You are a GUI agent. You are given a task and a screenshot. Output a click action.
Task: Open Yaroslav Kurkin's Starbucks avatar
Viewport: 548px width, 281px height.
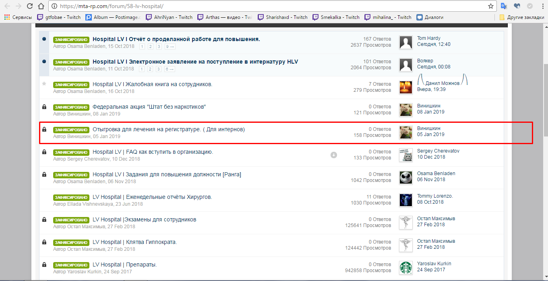pos(406,267)
